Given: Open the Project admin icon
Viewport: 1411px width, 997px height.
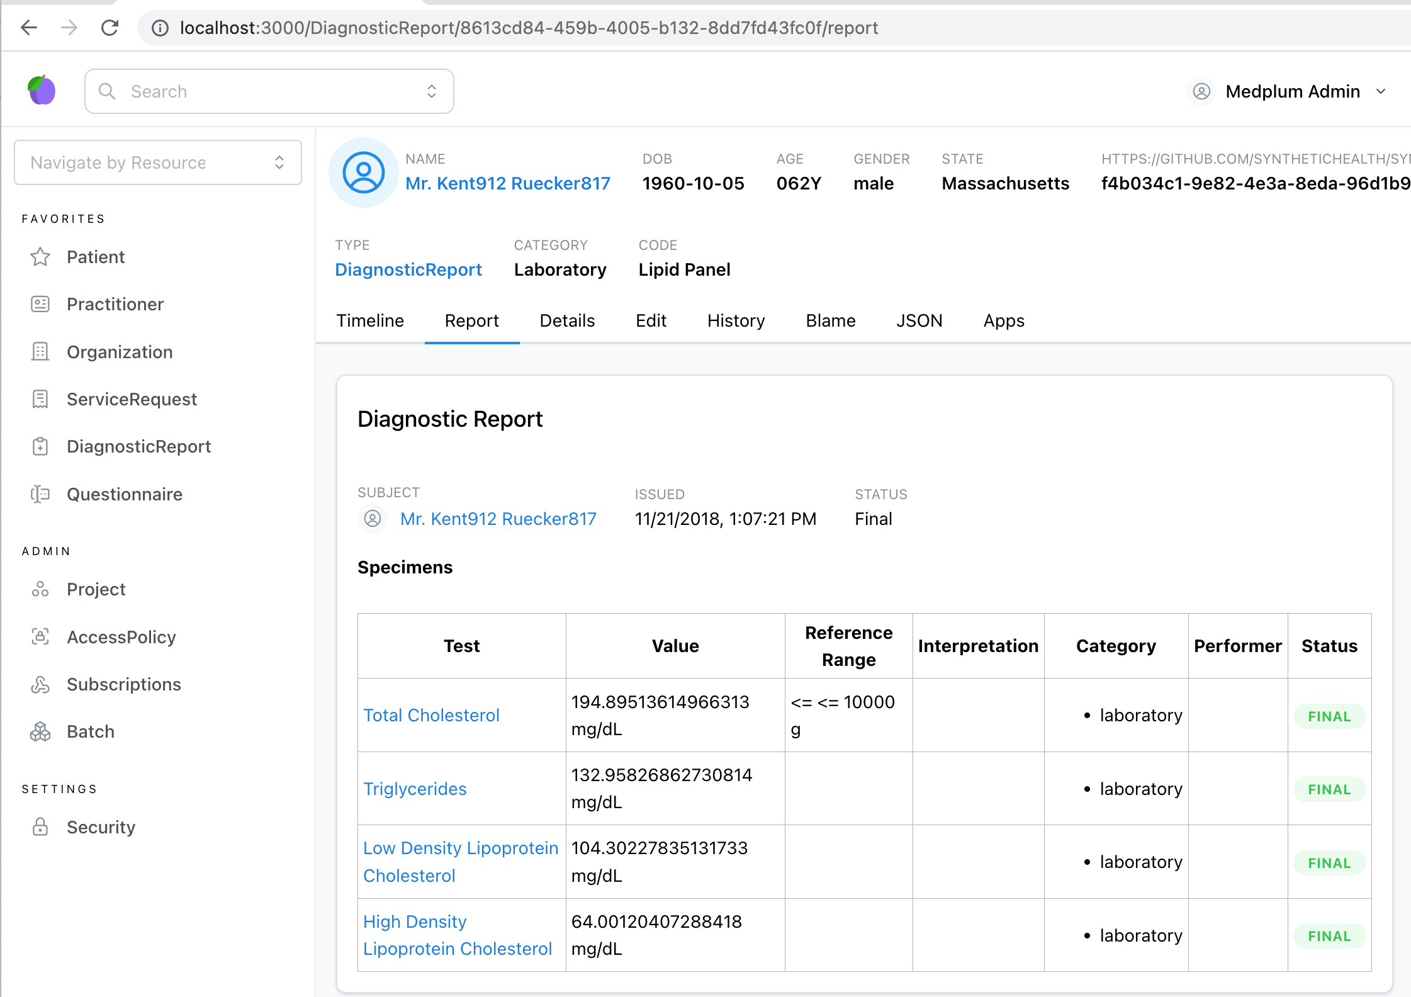Looking at the screenshot, I should click(40, 589).
